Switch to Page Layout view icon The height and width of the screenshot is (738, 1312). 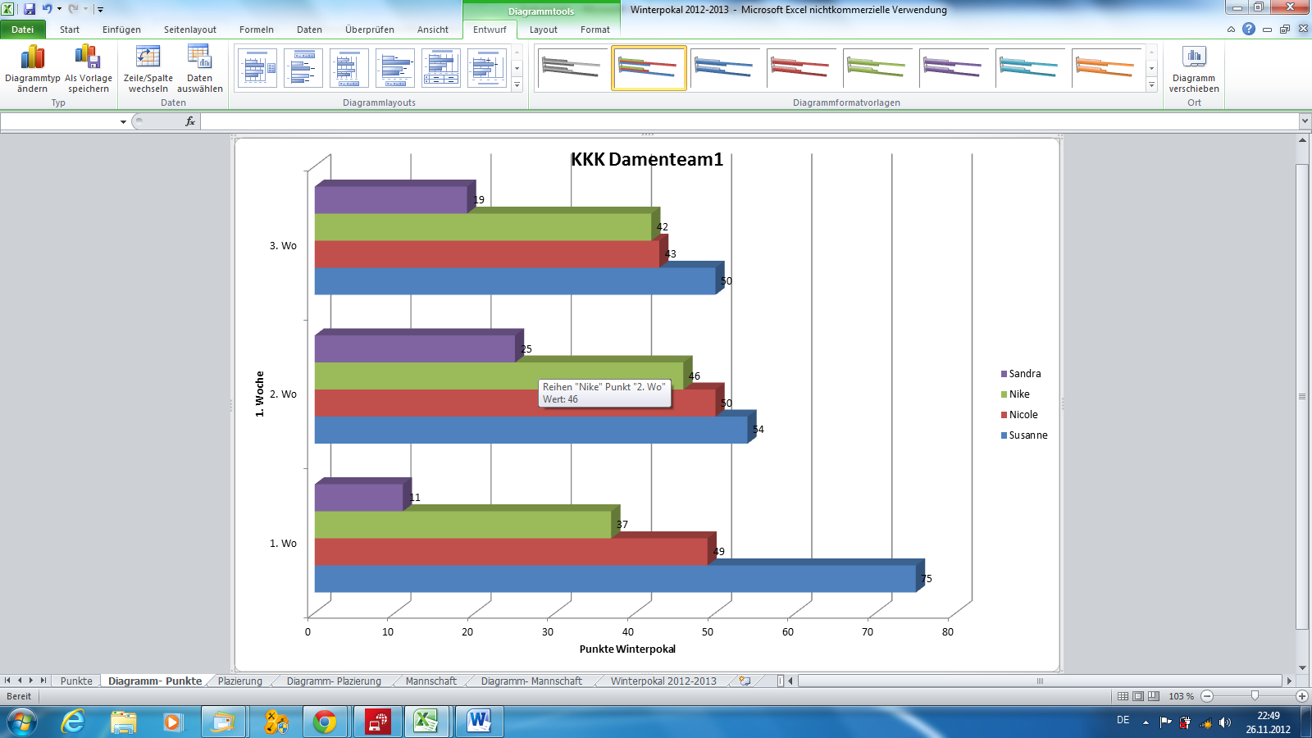coord(1138,696)
